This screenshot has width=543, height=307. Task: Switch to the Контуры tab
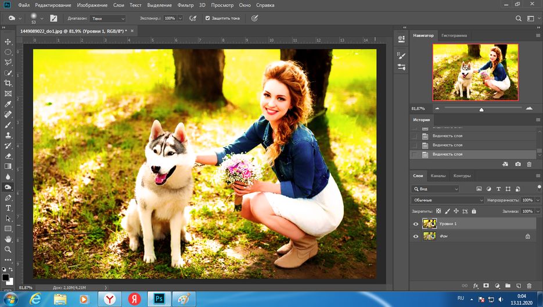[x=462, y=176]
